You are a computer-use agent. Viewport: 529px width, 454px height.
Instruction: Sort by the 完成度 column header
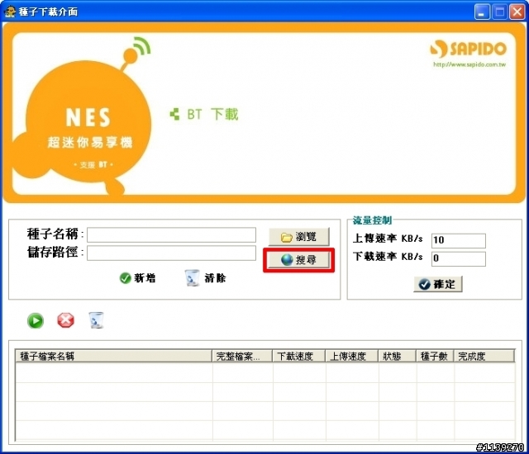(484, 356)
